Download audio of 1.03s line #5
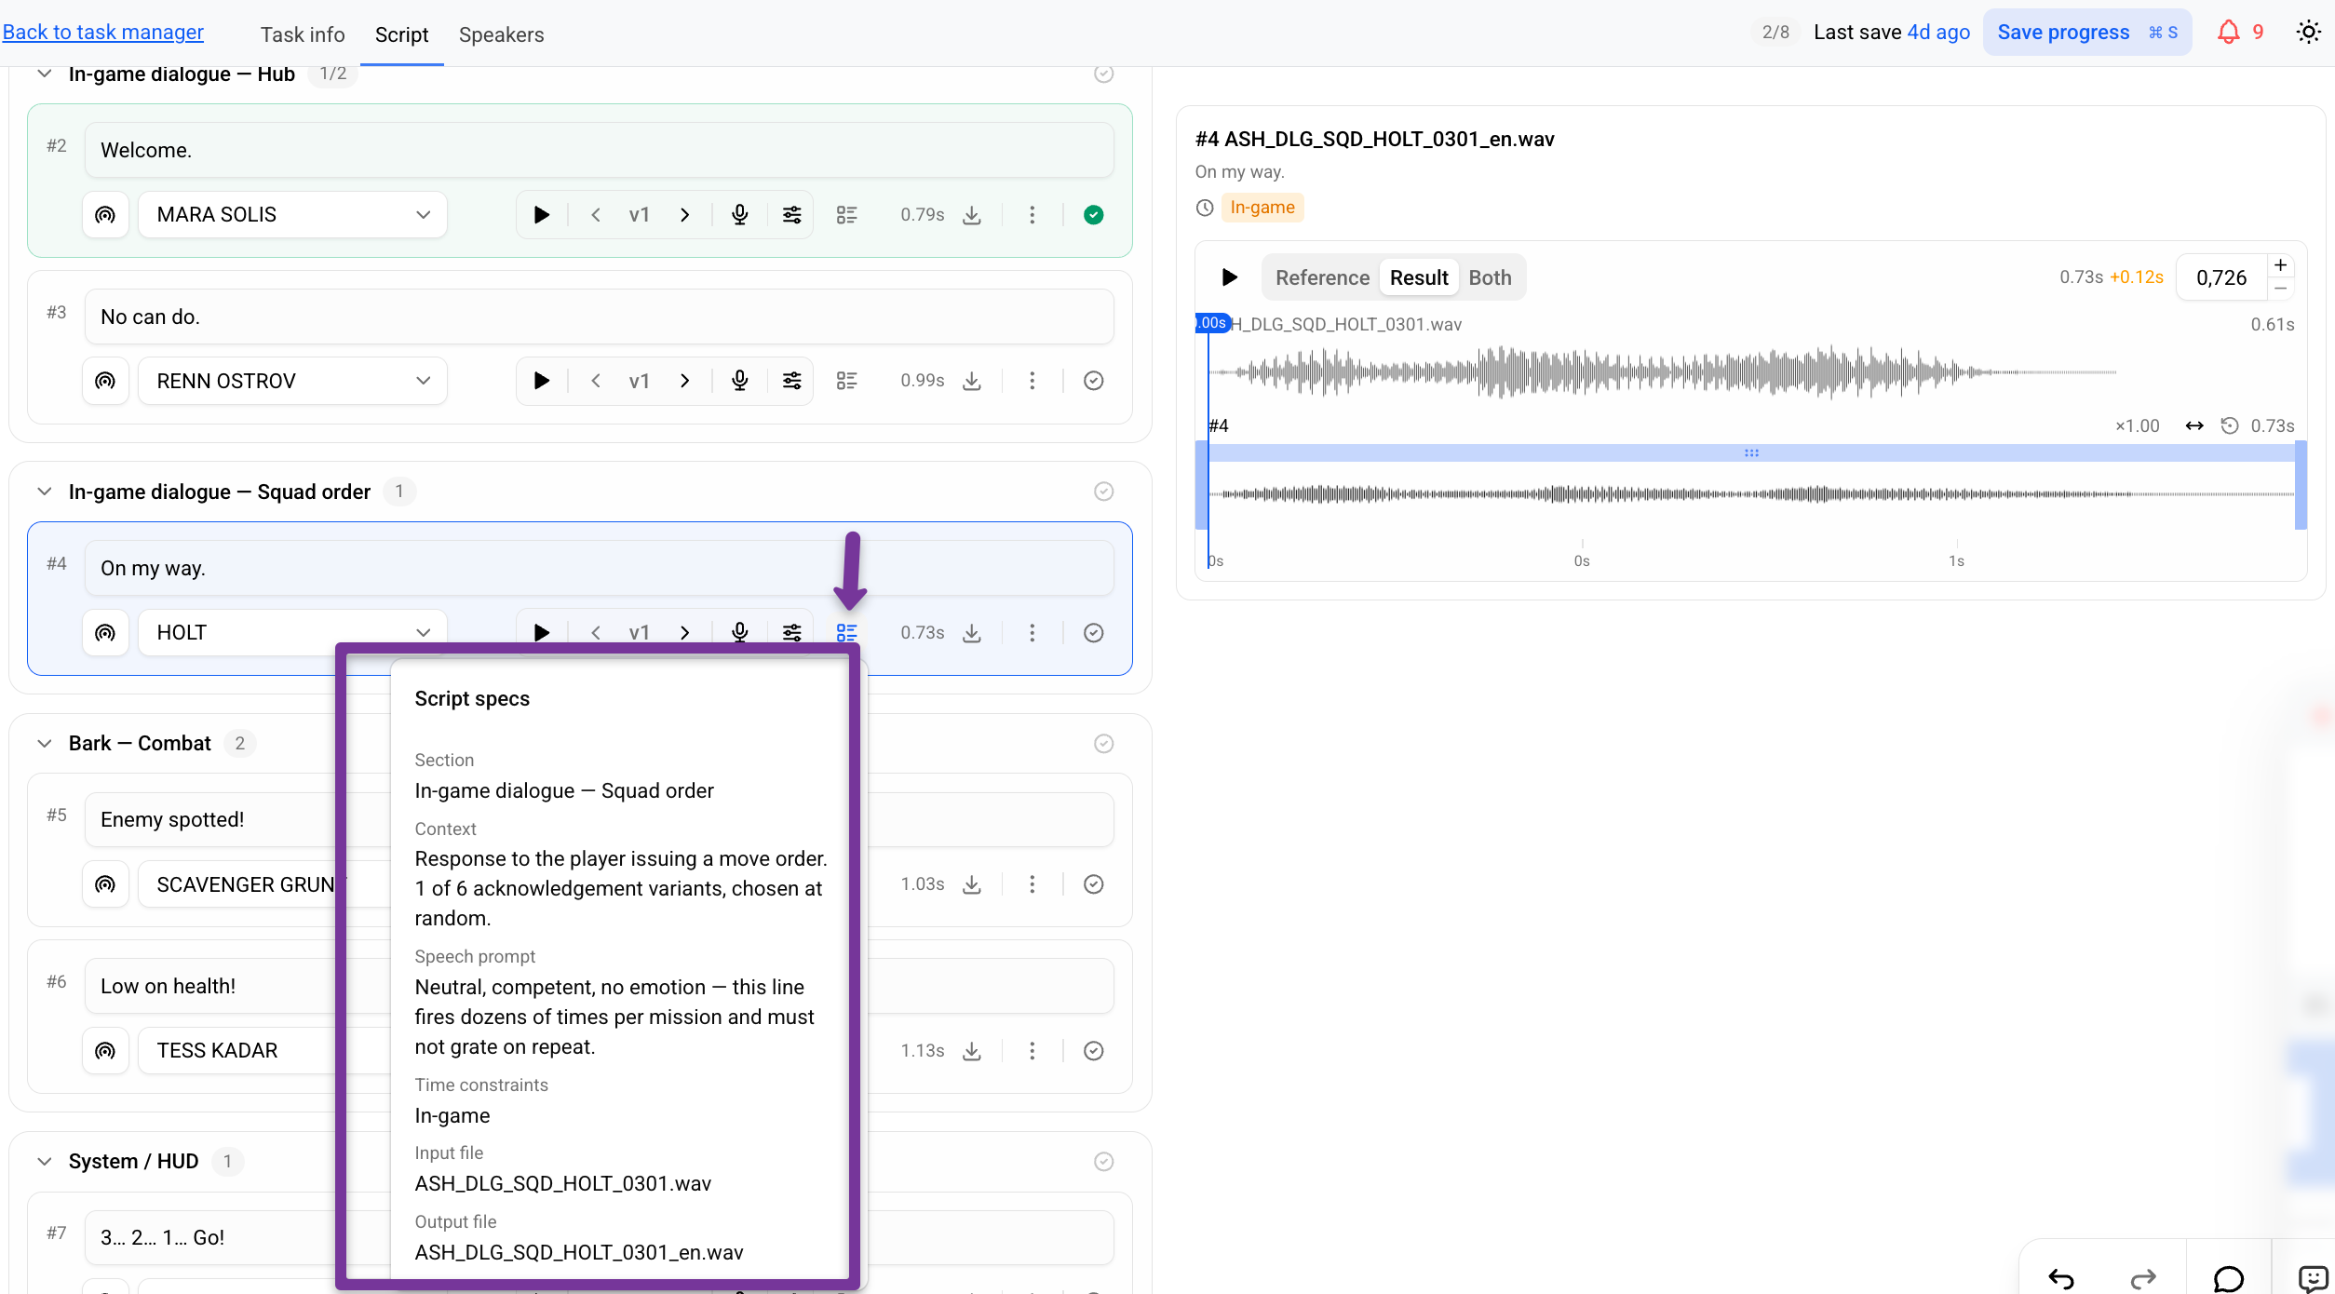 pos(971,884)
